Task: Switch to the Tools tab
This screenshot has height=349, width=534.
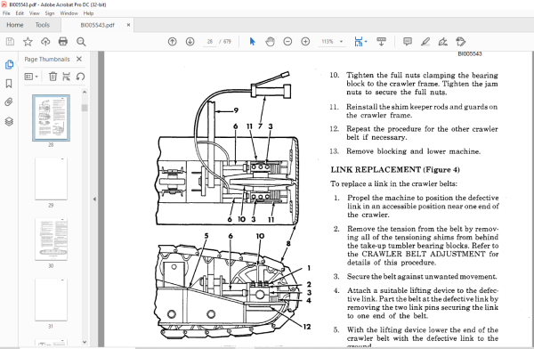Action: [x=42, y=25]
